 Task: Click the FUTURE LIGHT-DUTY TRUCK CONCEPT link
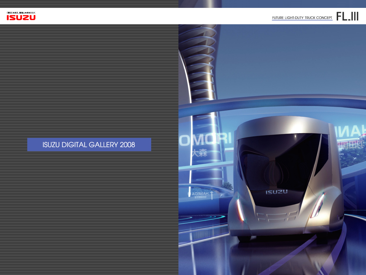coord(302,18)
